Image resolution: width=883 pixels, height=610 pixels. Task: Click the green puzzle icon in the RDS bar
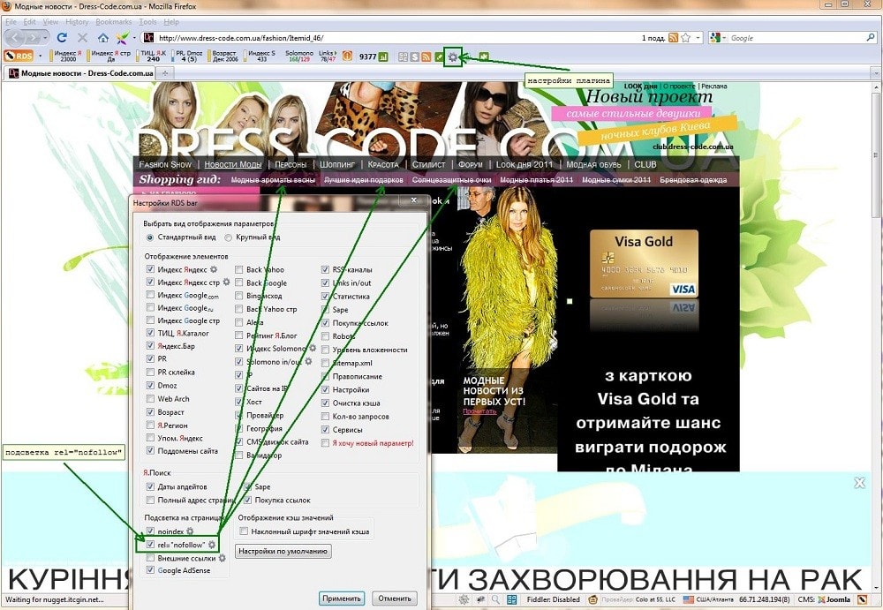pyautogui.click(x=484, y=56)
